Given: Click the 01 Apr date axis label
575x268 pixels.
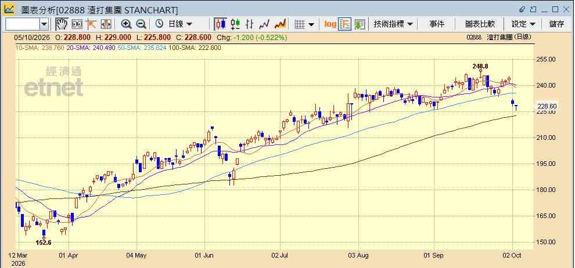Looking at the screenshot, I should (x=69, y=255).
